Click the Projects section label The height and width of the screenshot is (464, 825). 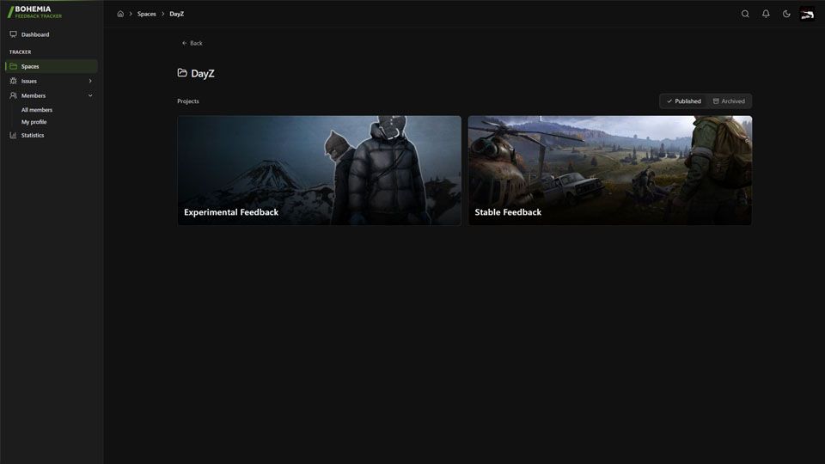pyautogui.click(x=188, y=101)
